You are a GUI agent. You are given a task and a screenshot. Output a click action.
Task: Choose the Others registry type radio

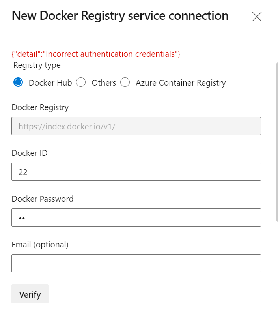81,82
